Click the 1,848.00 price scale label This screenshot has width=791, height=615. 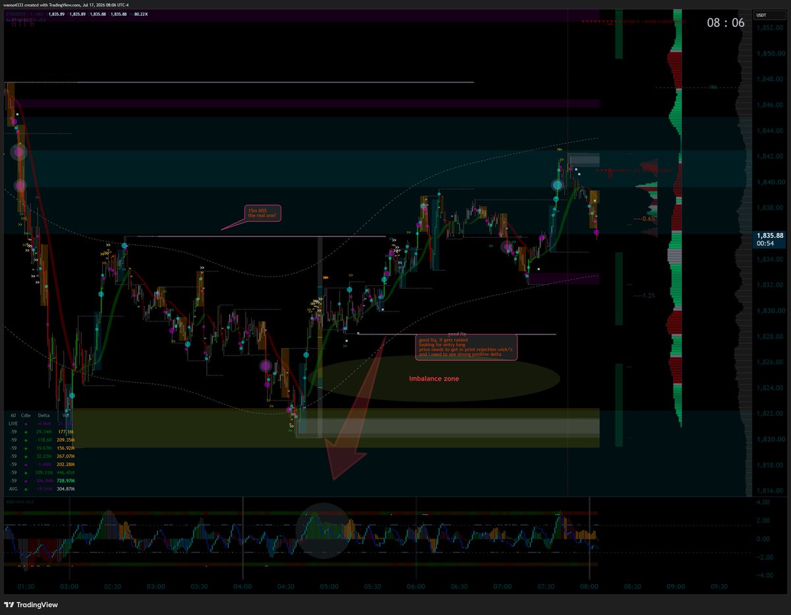click(770, 79)
